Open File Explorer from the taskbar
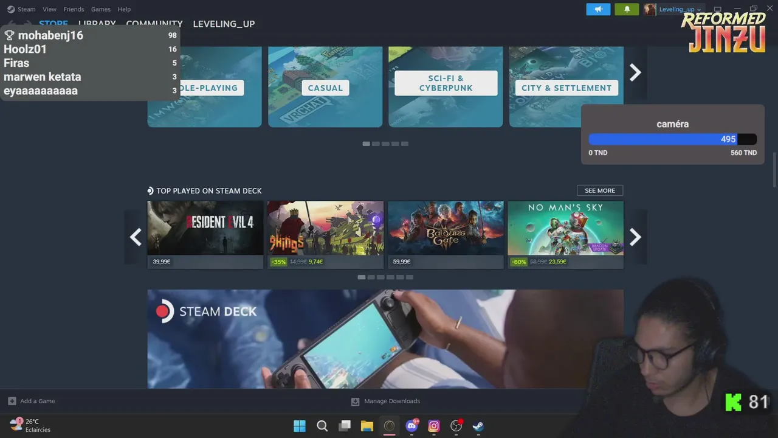This screenshot has width=778, height=438. 367,426
